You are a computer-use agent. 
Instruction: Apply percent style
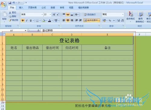coord(110,20)
